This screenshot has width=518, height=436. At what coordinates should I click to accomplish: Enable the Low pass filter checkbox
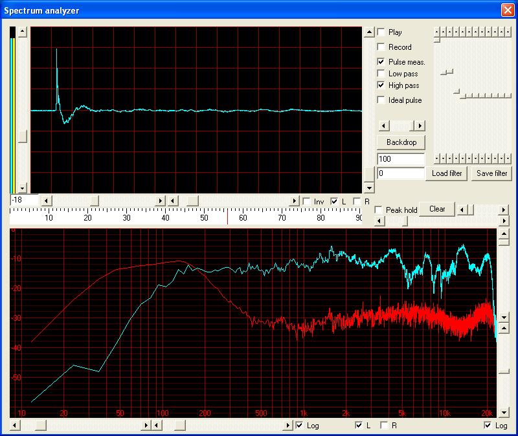point(381,73)
